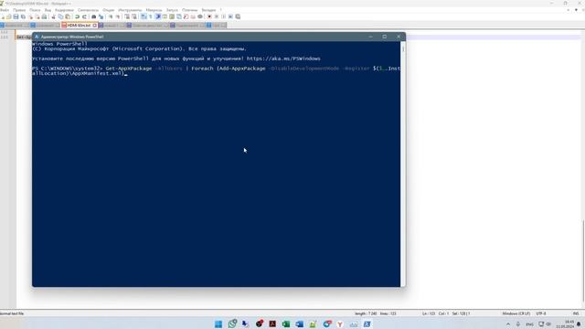The width and height of the screenshot is (585, 329).
Task: Open the Плагины menu
Action: [189, 10]
